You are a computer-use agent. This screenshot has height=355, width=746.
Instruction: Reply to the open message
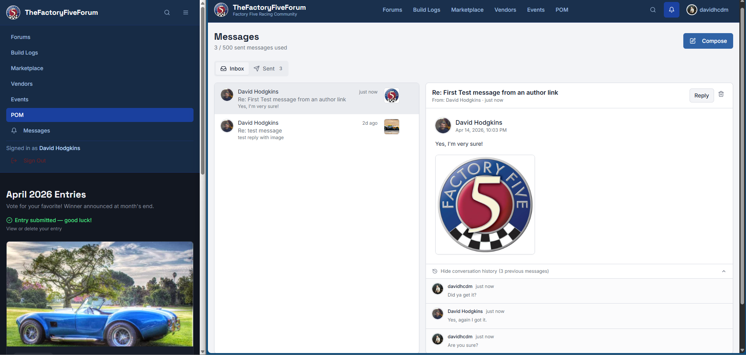702,95
